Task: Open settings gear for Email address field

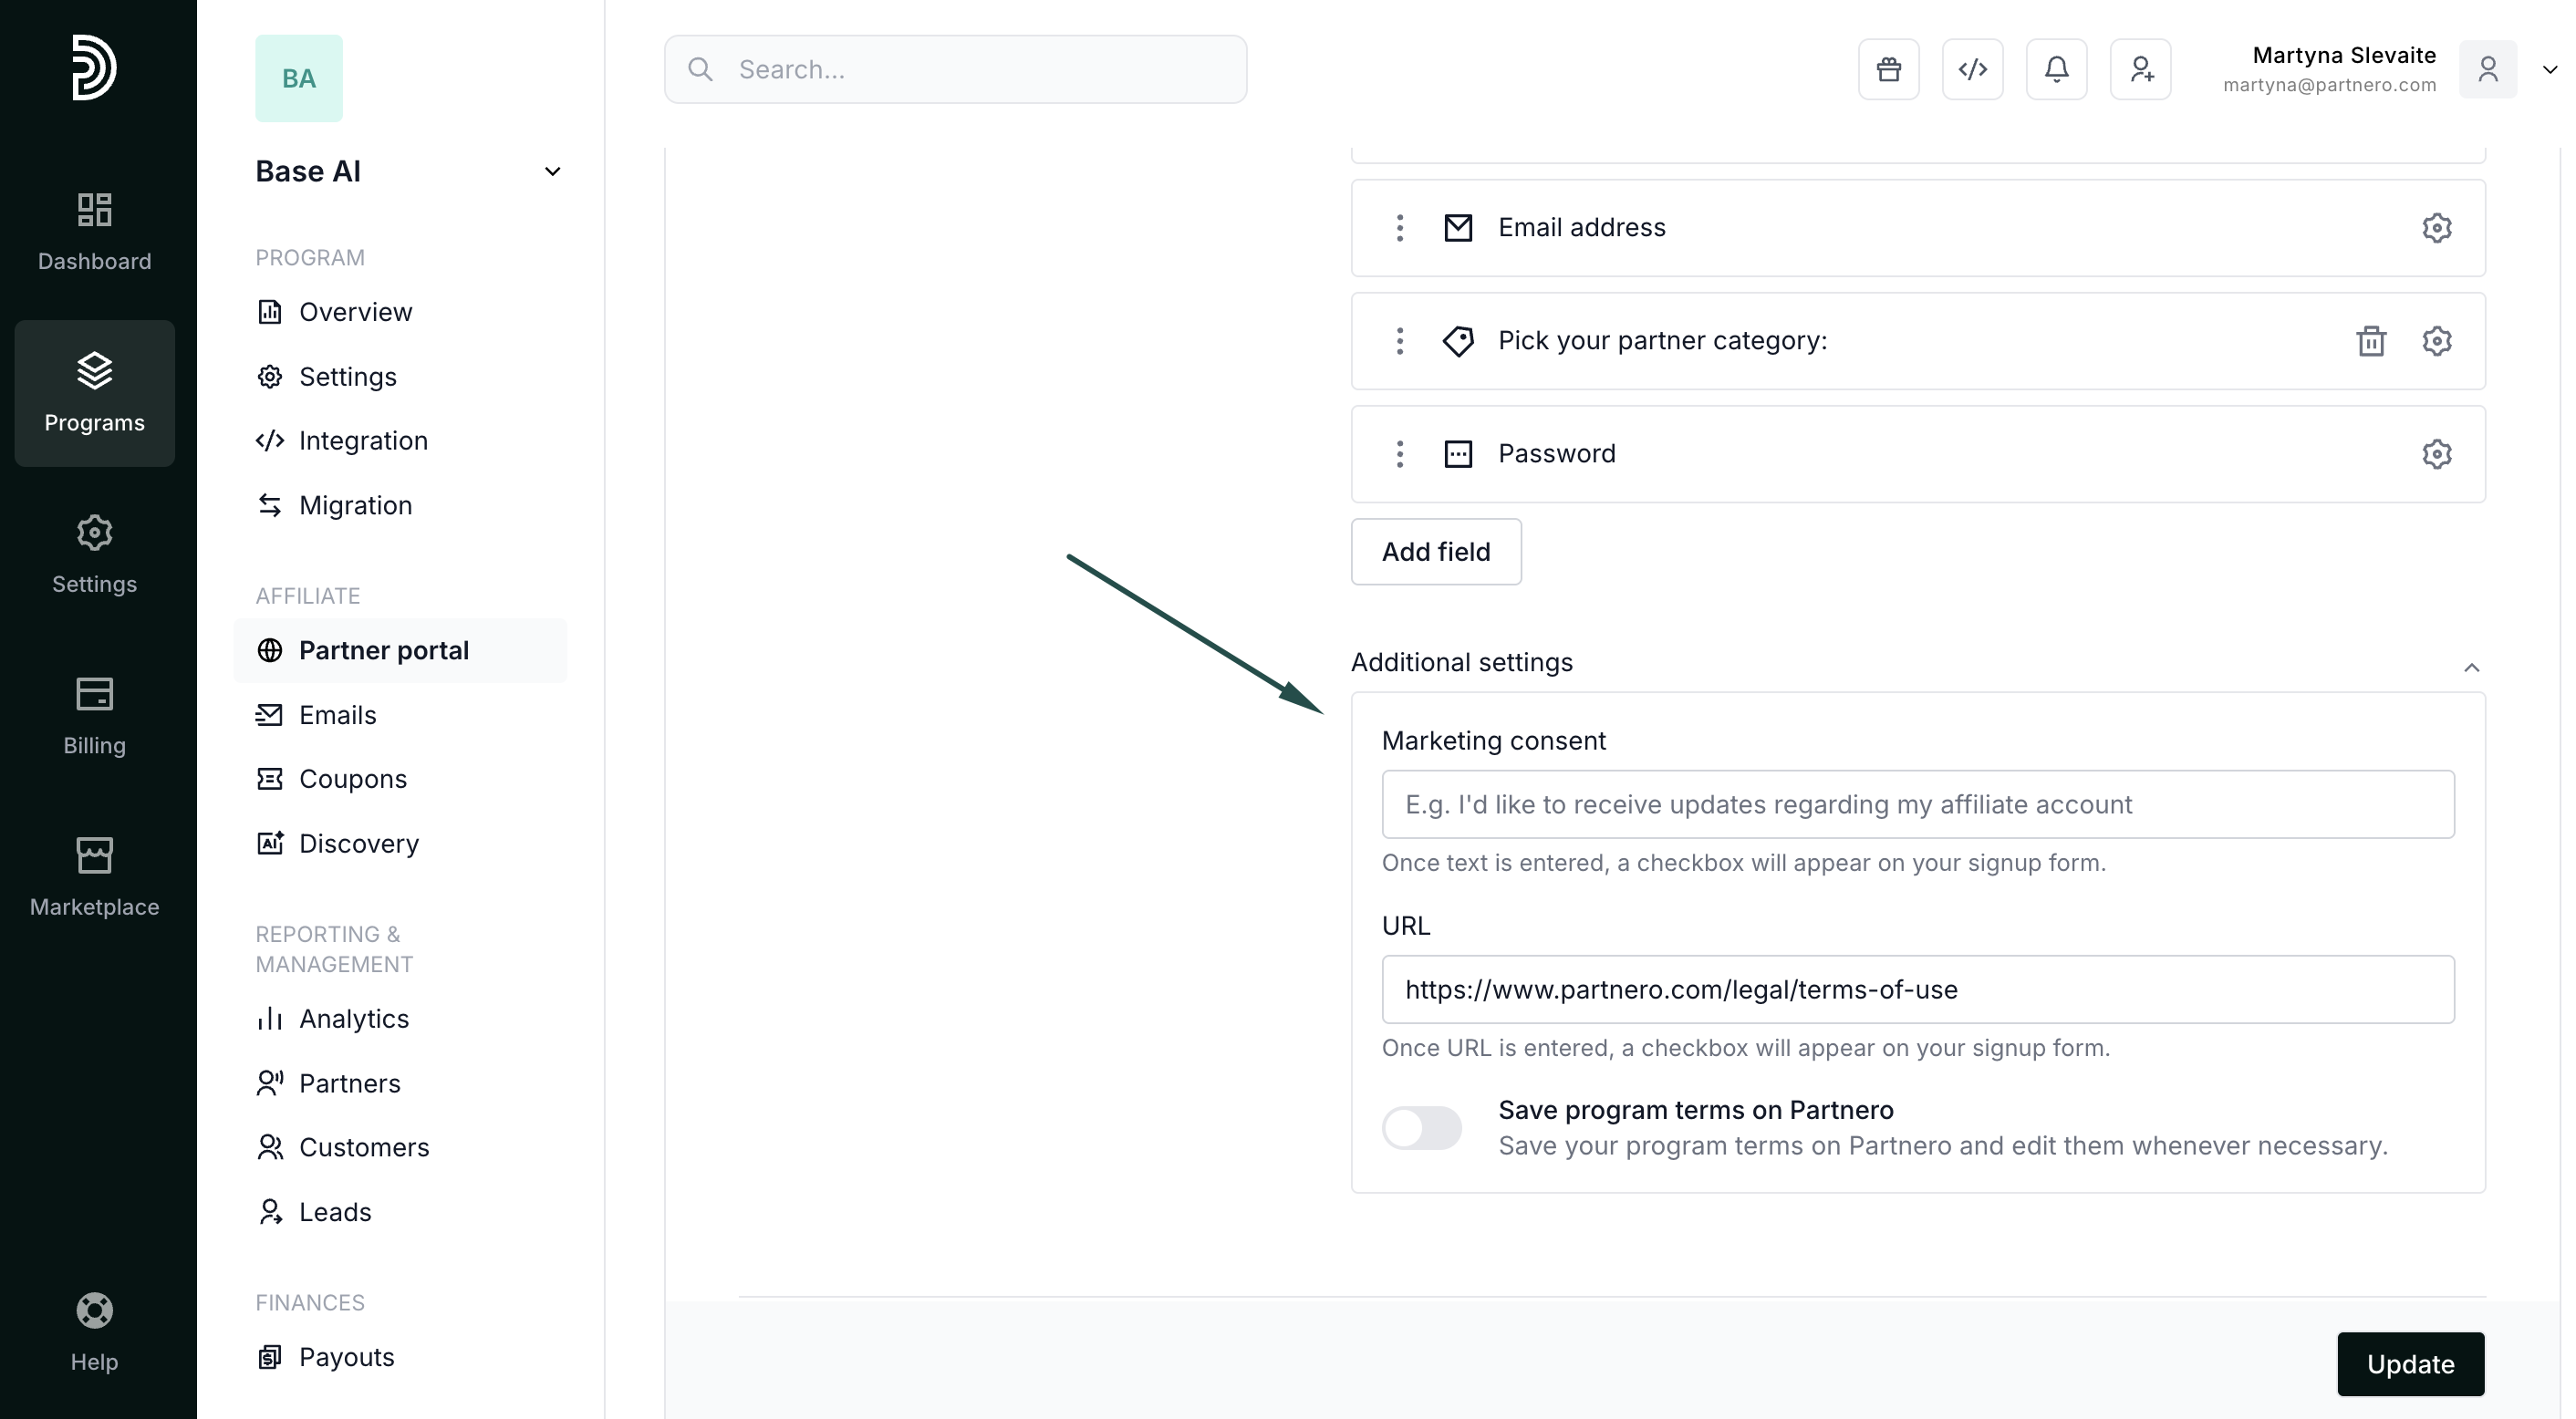Action: tap(2436, 228)
